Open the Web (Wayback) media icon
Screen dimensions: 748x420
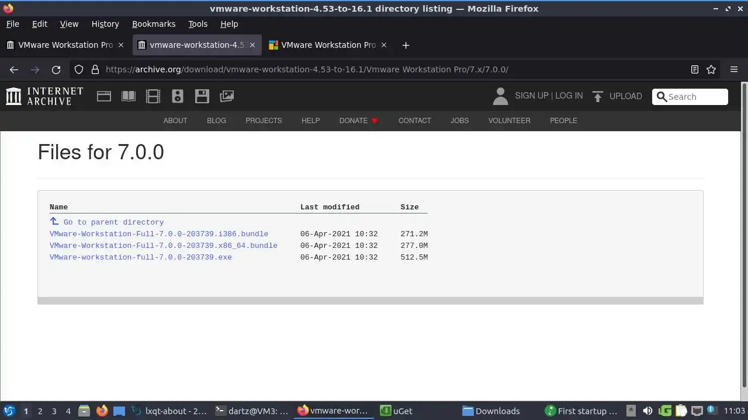point(104,96)
